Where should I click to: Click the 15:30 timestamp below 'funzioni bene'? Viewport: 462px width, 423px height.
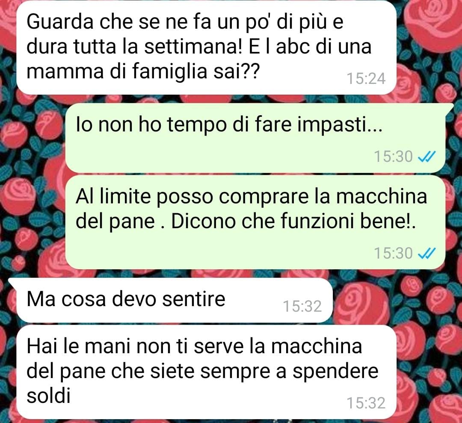point(393,253)
